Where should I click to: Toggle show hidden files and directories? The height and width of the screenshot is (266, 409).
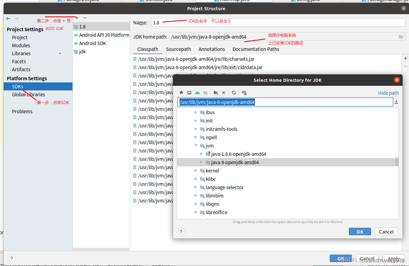[244, 93]
